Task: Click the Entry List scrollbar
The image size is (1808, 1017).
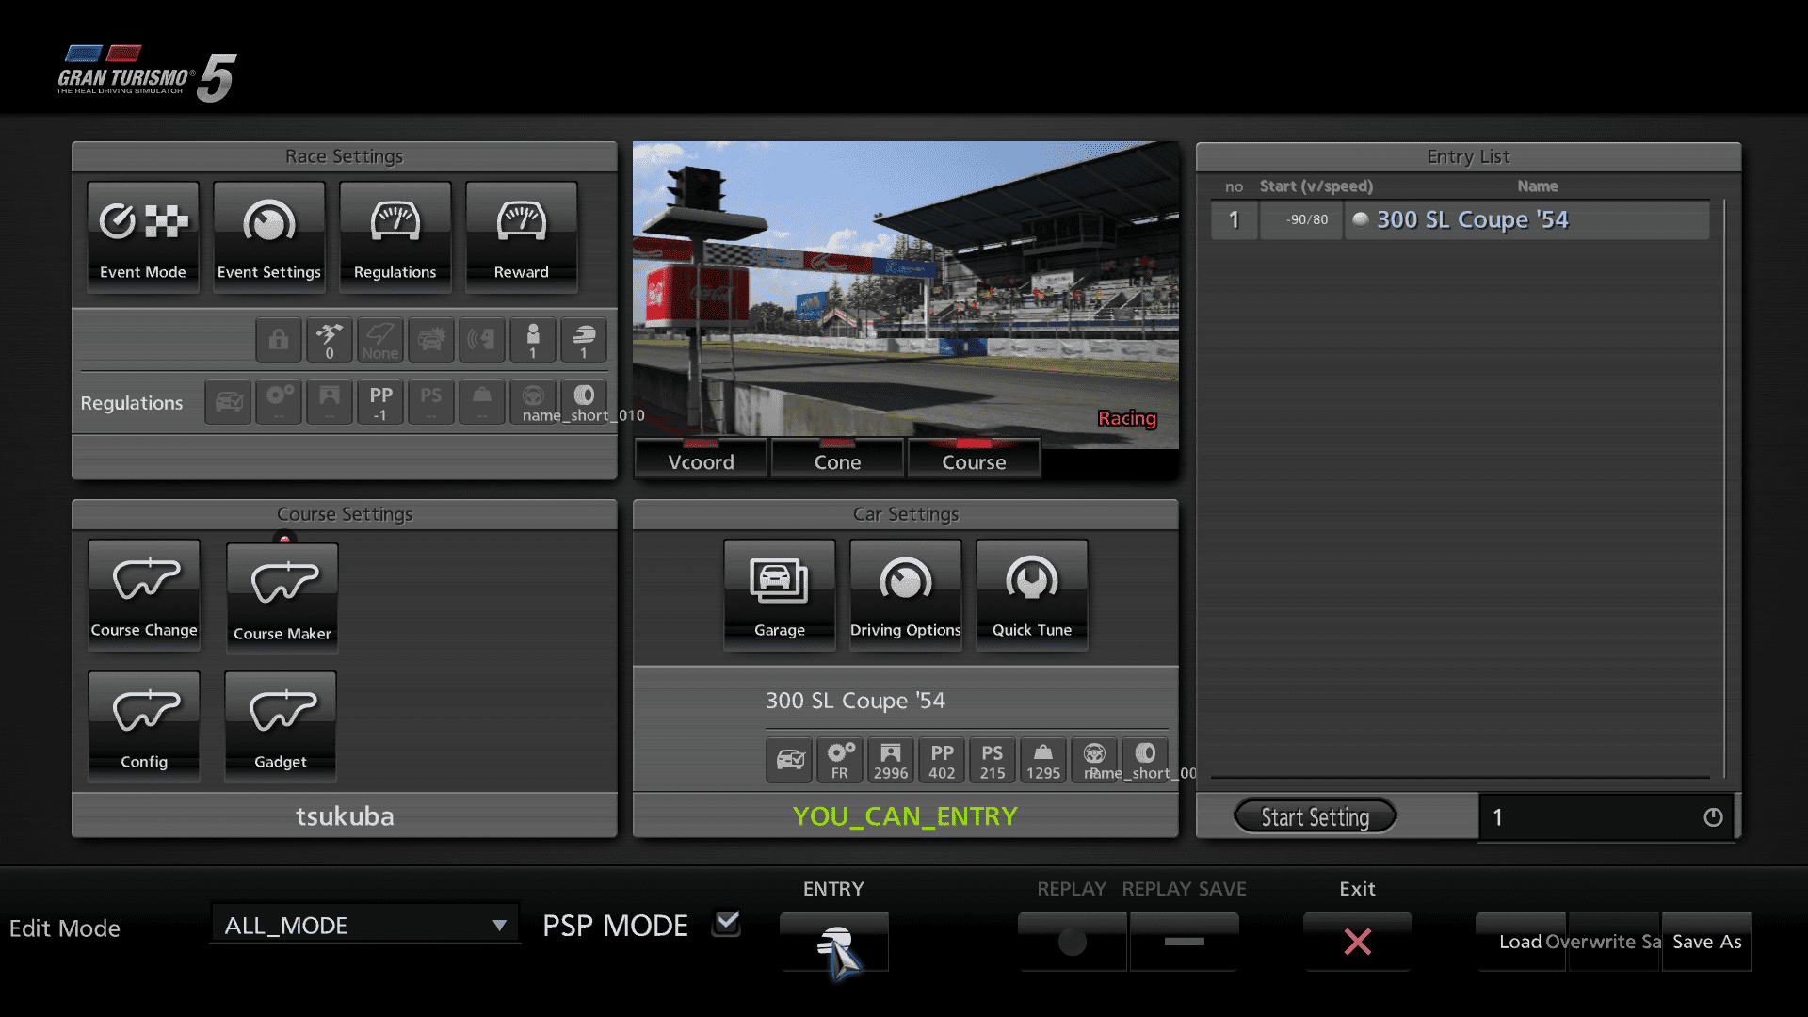Action: pos(1724,488)
